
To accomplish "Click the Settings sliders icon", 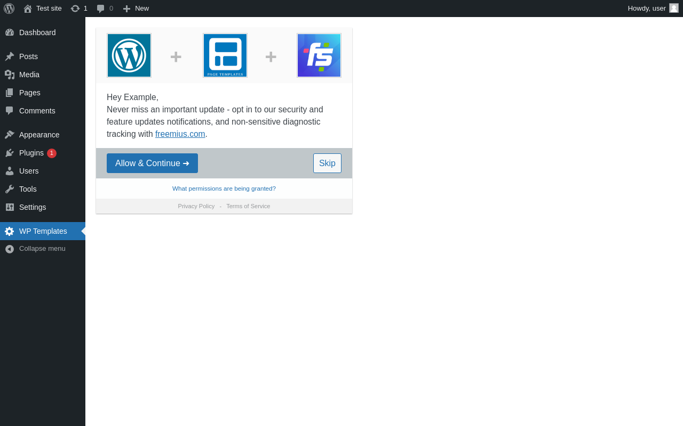I will 10,207.
